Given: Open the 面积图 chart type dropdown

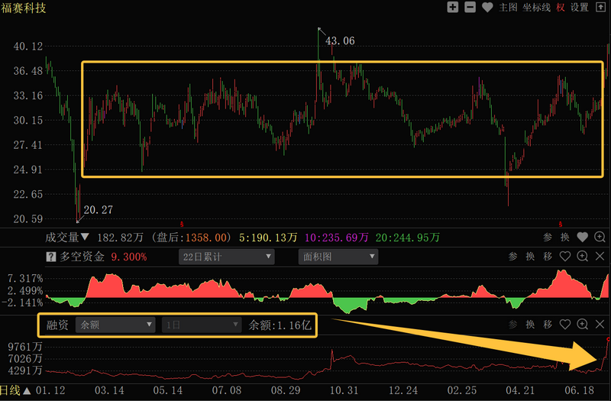Looking at the screenshot, I should [x=338, y=257].
